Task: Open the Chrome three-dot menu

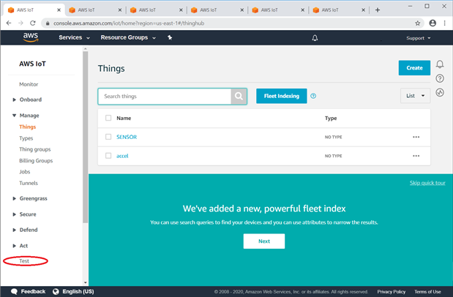Action: pos(445,23)
